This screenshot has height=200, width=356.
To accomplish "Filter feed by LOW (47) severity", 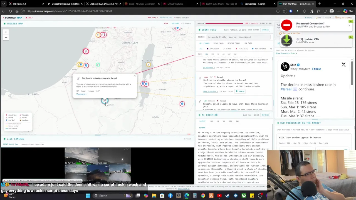I will pos(248,43).
